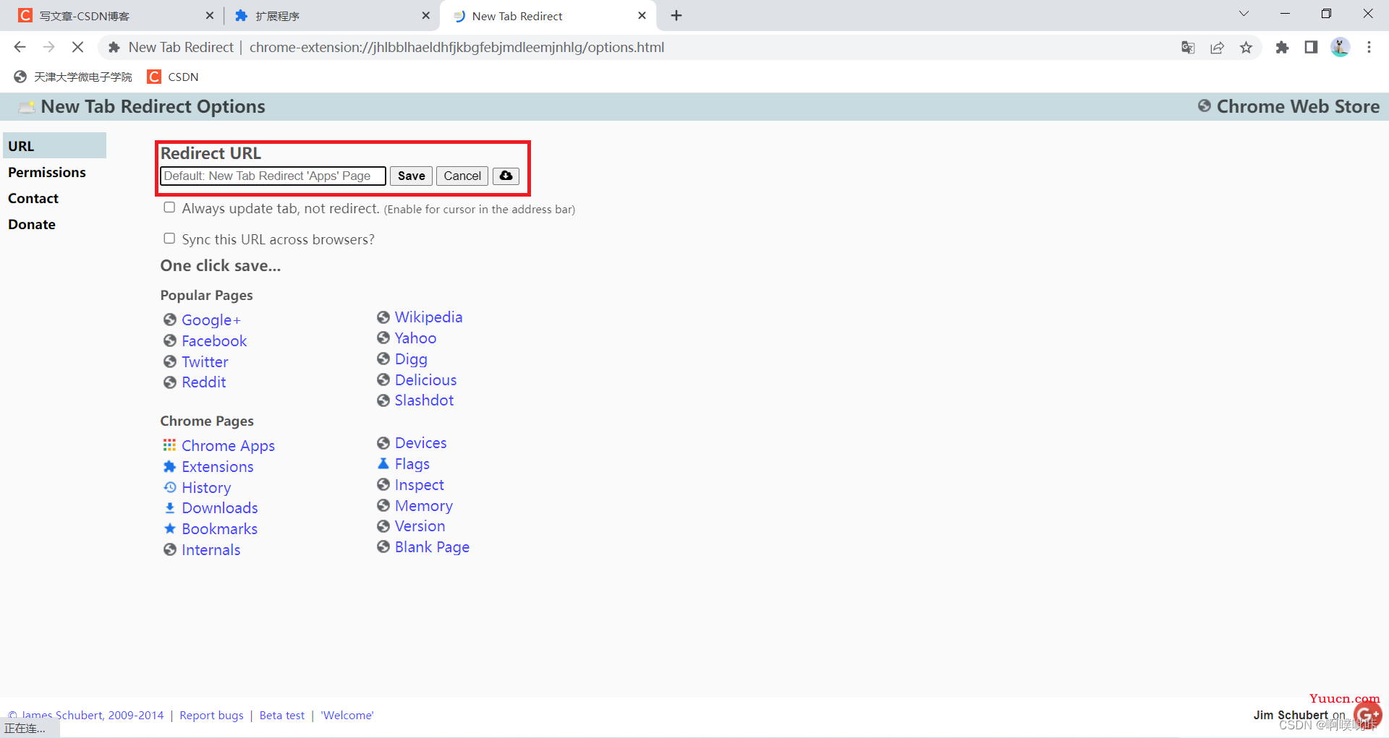Click the share page icon in address bar
Viewport: 1389px width, 738px height.
1217,47
